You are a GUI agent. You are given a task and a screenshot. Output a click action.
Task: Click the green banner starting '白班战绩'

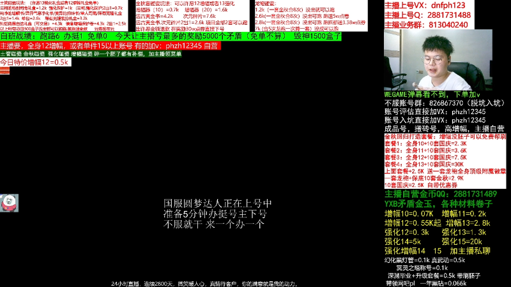171,36
